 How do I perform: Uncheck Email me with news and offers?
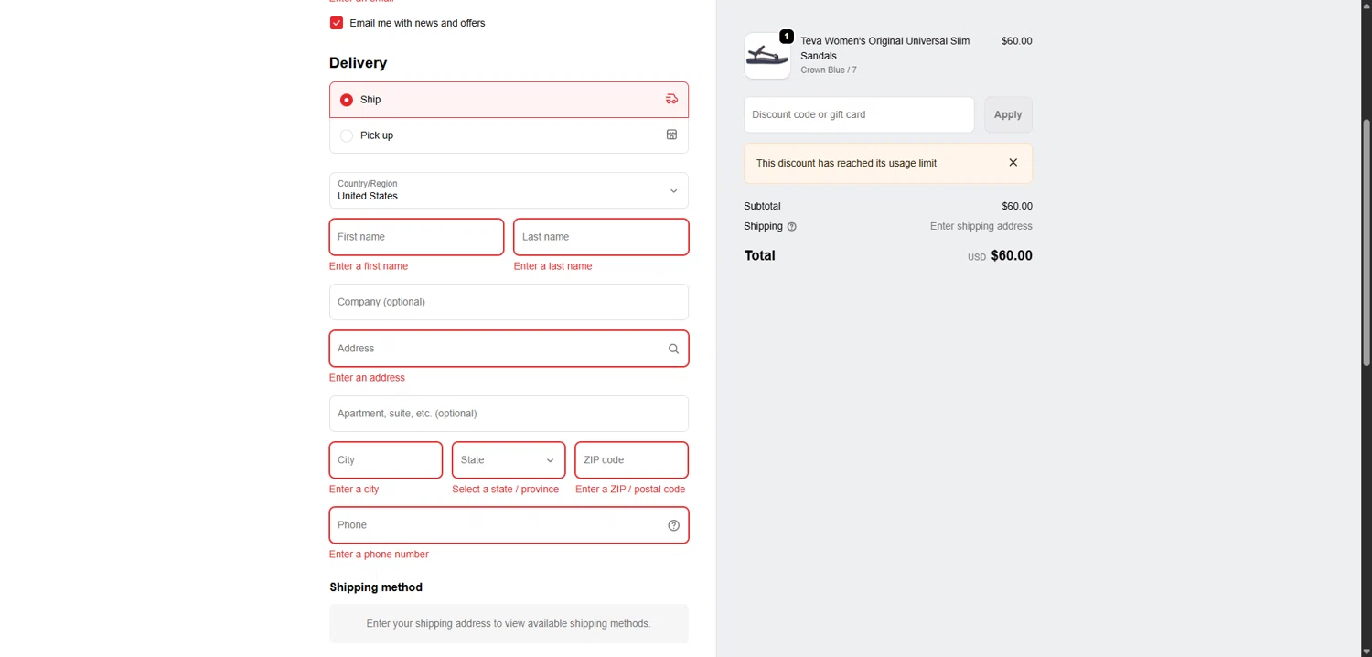click(x=337, y=23)
